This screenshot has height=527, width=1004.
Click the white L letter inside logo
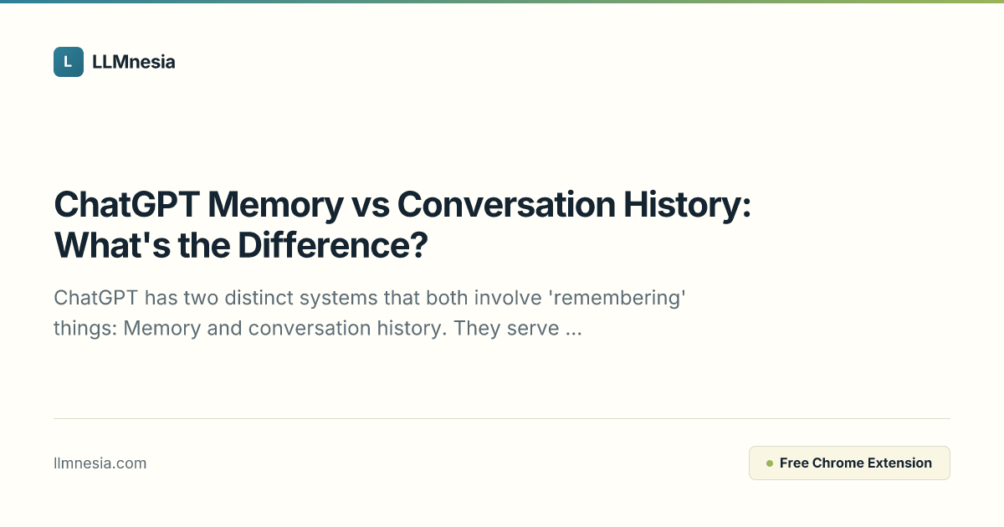click(69, 62)
